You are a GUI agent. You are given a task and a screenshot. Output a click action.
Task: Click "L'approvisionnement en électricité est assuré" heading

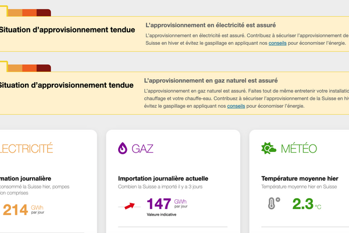pyautogui.click(x=210, y=25)
